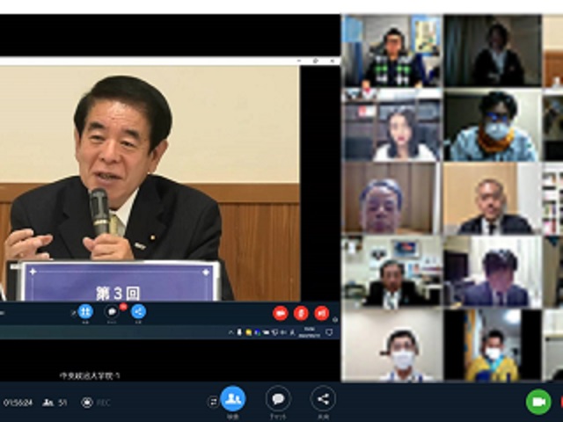Viewport: 563px width, 422px height.
Task: Open the participants panel in bottom toolbar
Action: coord(233,399)
